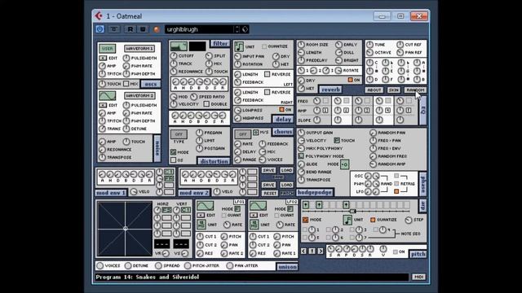Open the Waveform 1 selector

pyautogui.click(x=139, y=49)
